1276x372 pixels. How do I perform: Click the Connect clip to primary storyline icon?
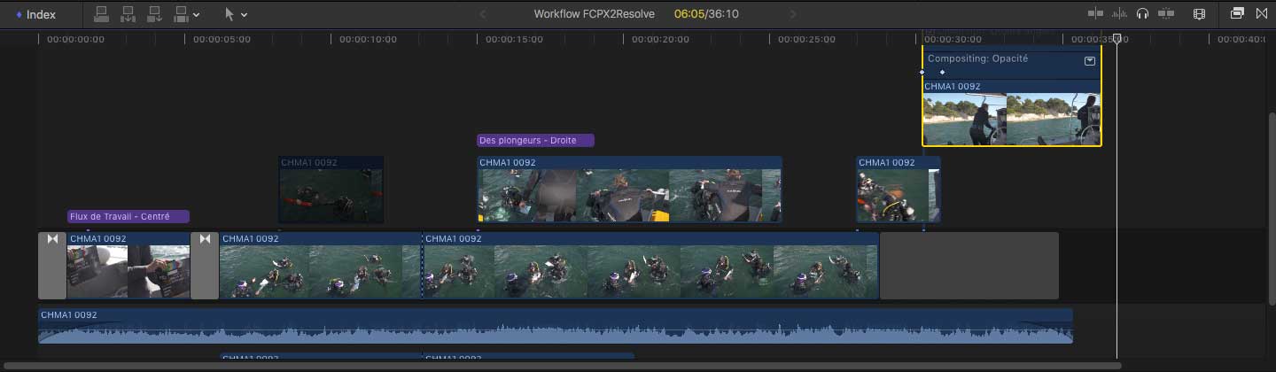pyautogui.click(x=101, y=14)
